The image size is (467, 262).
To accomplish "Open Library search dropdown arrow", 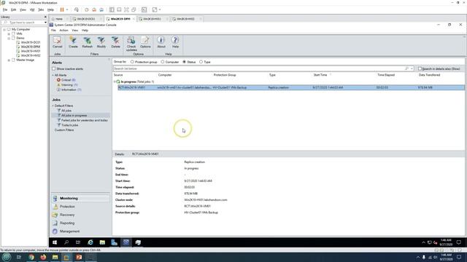I will 45,23.
